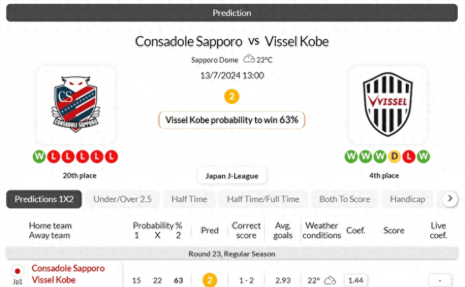Click the orange Pred 2 circle in table row
Image resolution: width=465 pixels, height=287 pixels.
(x=209, y=280)
